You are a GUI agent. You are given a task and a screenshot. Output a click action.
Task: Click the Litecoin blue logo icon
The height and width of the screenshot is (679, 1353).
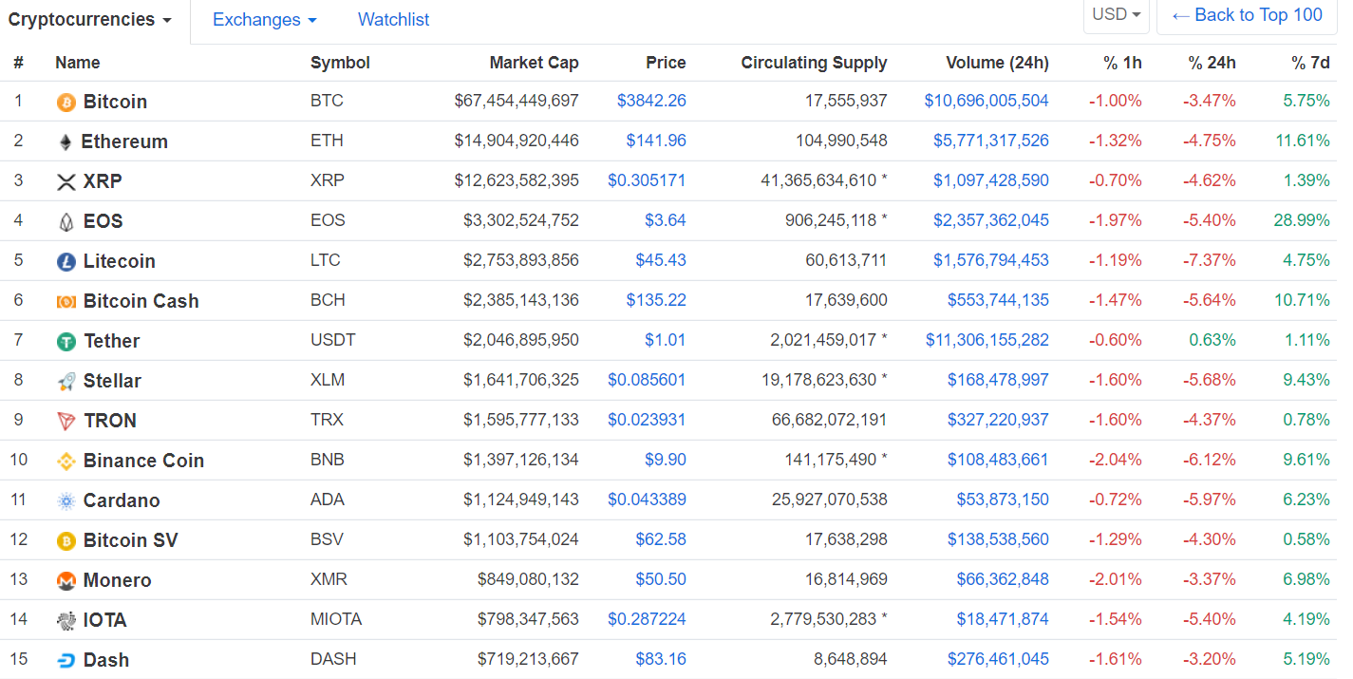[66, 262]
